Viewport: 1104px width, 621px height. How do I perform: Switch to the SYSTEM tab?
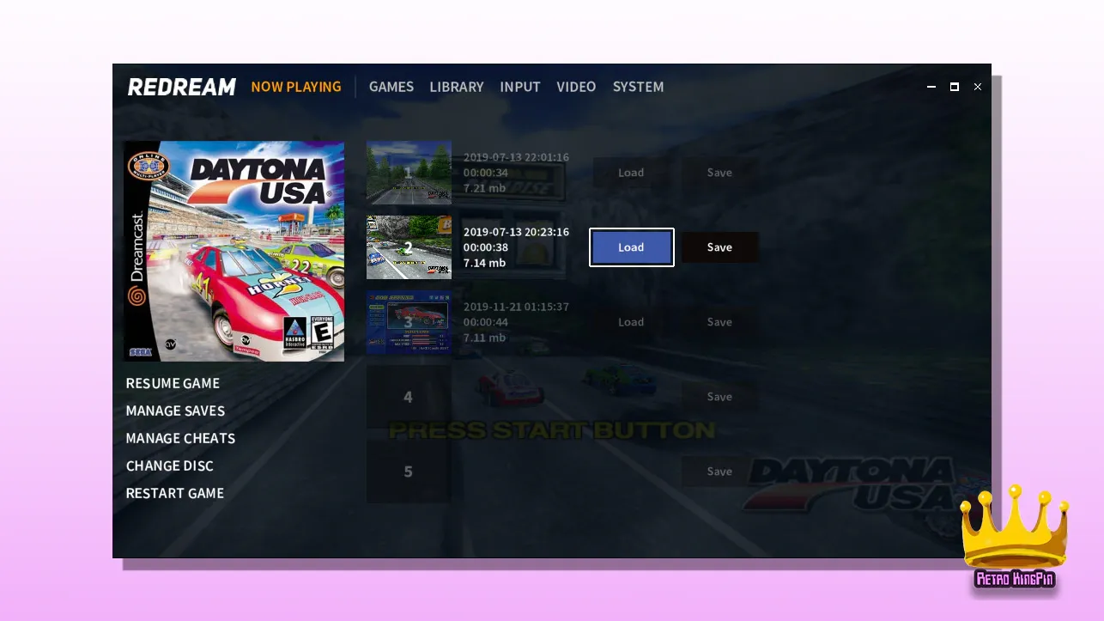tap(638, 87)
